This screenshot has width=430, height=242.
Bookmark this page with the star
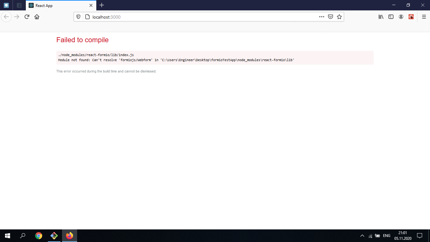(339, 17)
